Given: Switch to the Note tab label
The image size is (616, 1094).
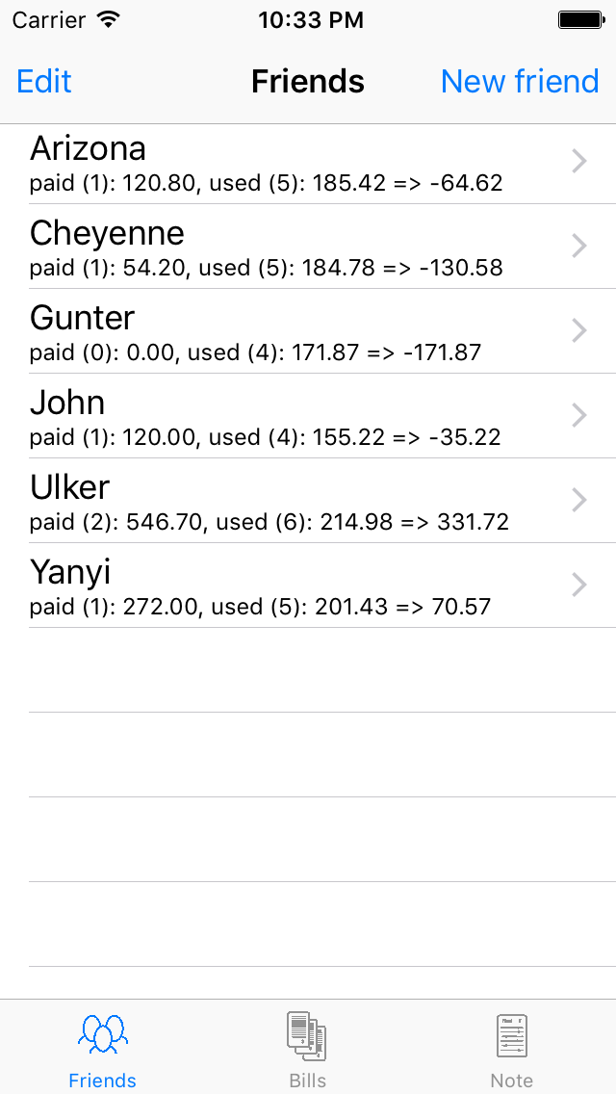Looking at the screenshot, I should click(511, 1081).
